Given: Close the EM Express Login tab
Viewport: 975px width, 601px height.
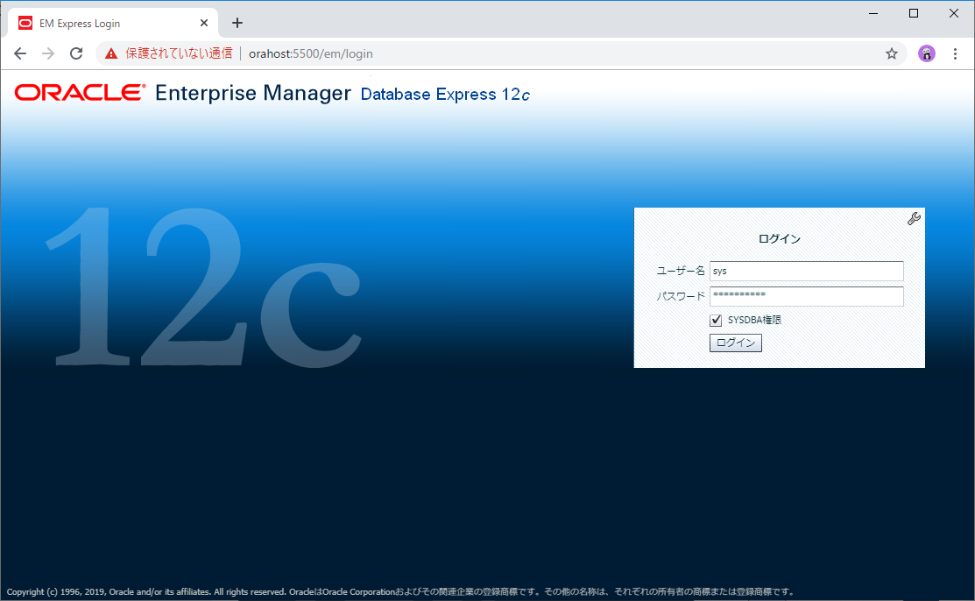Looking at the screenshot, I should 204,23.
